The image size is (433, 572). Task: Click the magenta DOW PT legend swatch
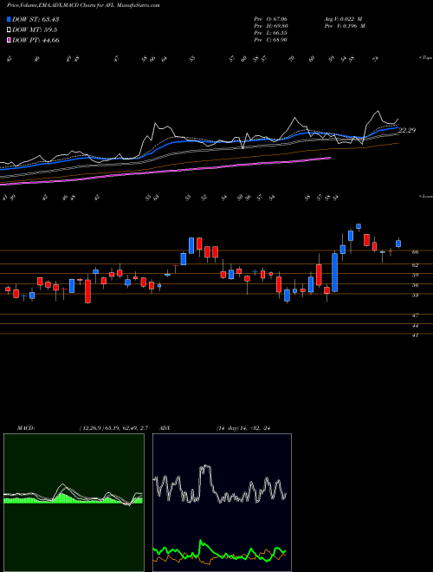[10, 40]
